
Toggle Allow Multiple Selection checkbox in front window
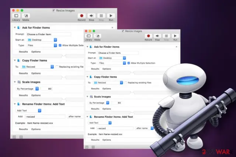[129, 63]
